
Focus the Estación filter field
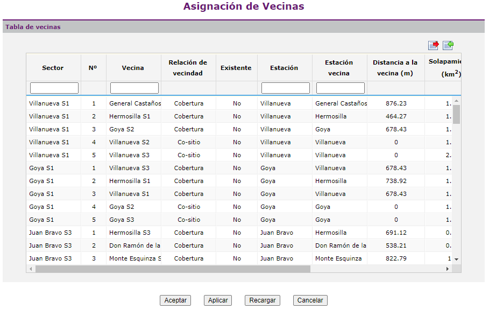pyautogui.click(x=285, y=88)
